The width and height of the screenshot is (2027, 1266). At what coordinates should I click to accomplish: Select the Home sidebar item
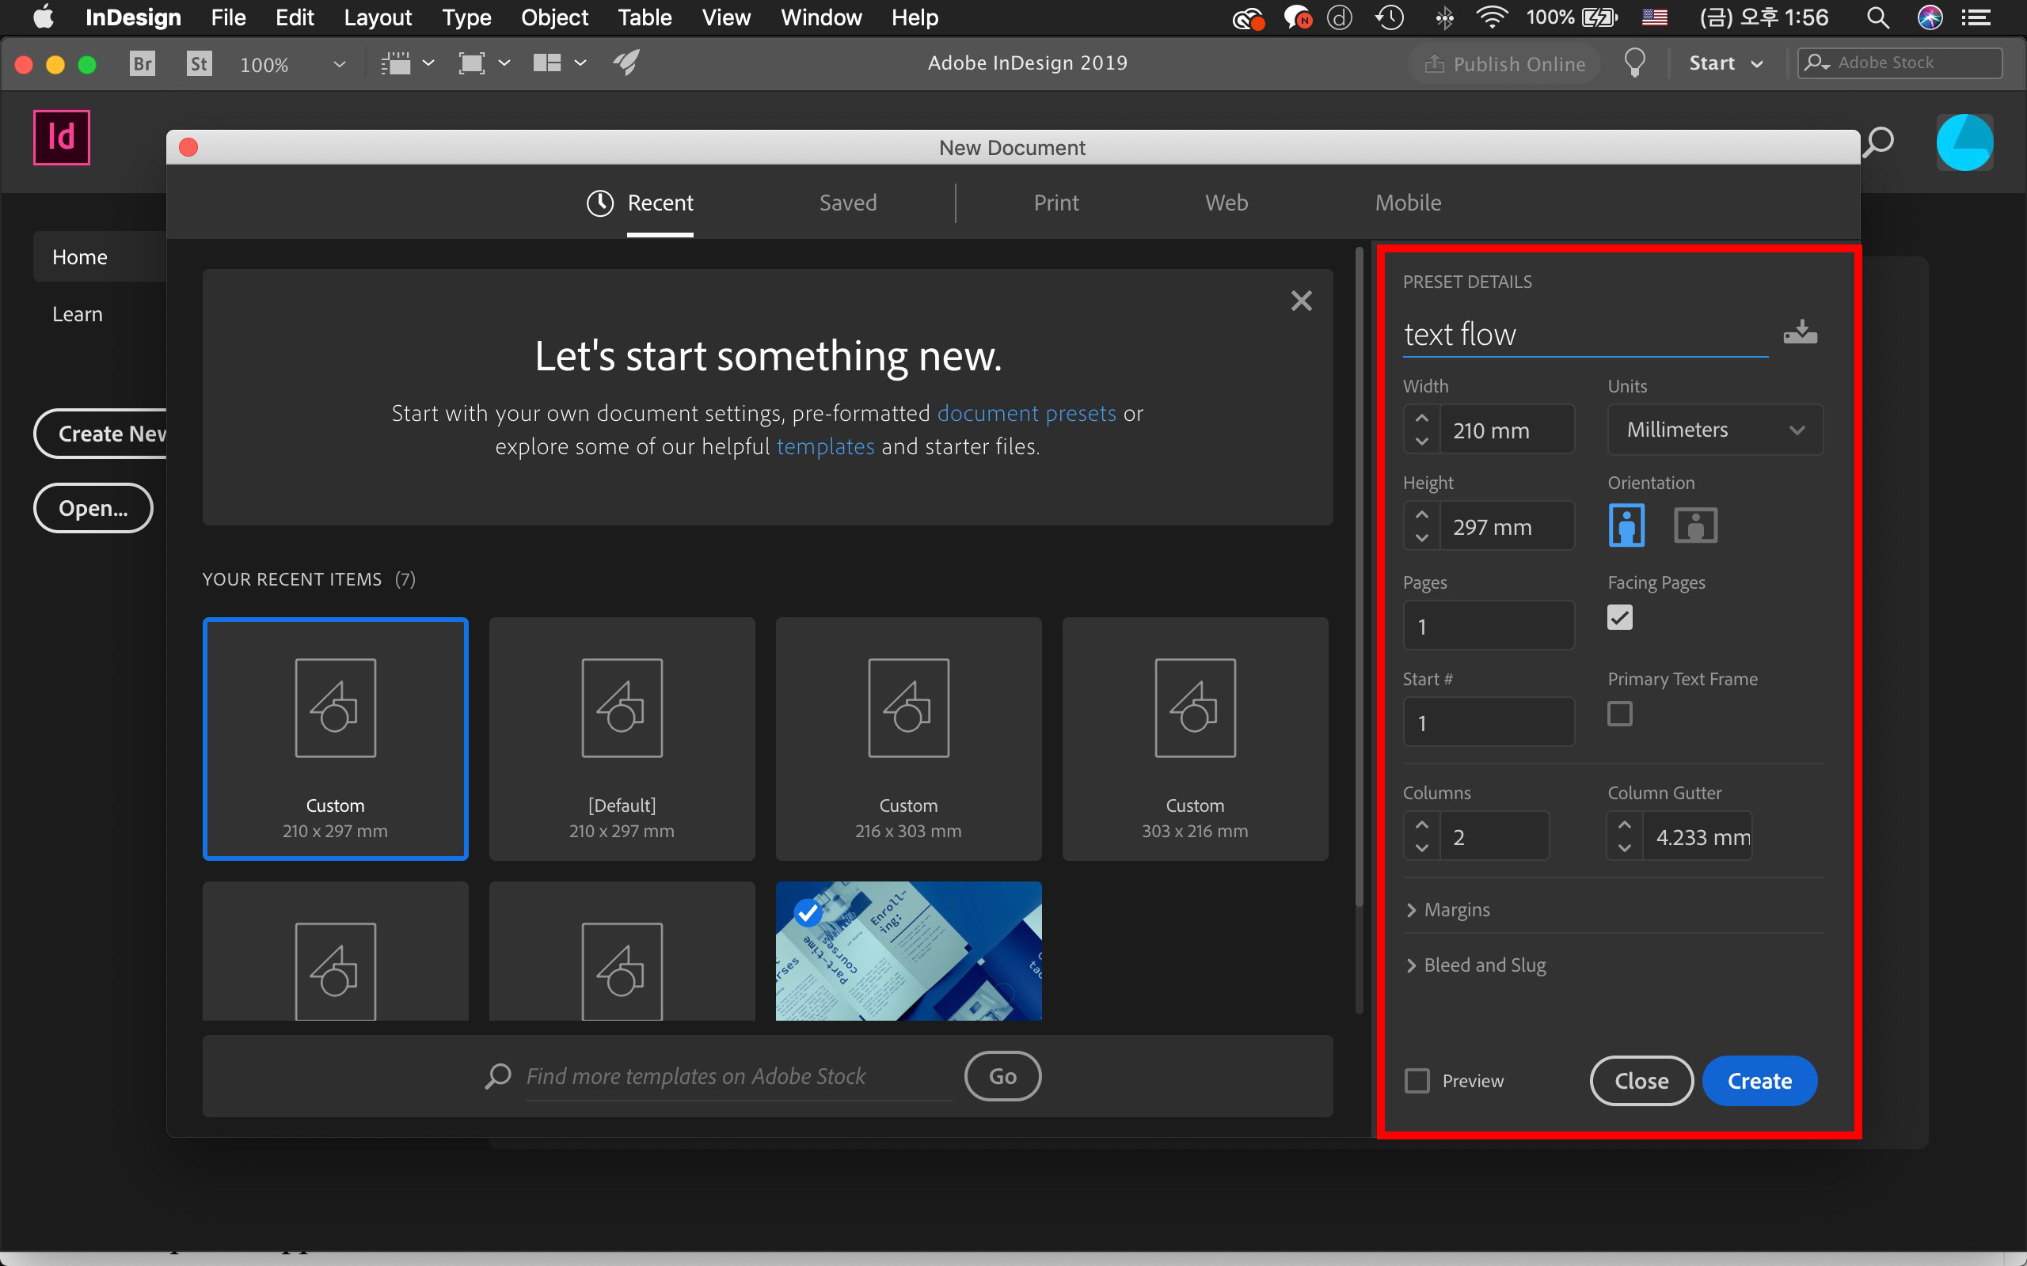coord(101,257)
